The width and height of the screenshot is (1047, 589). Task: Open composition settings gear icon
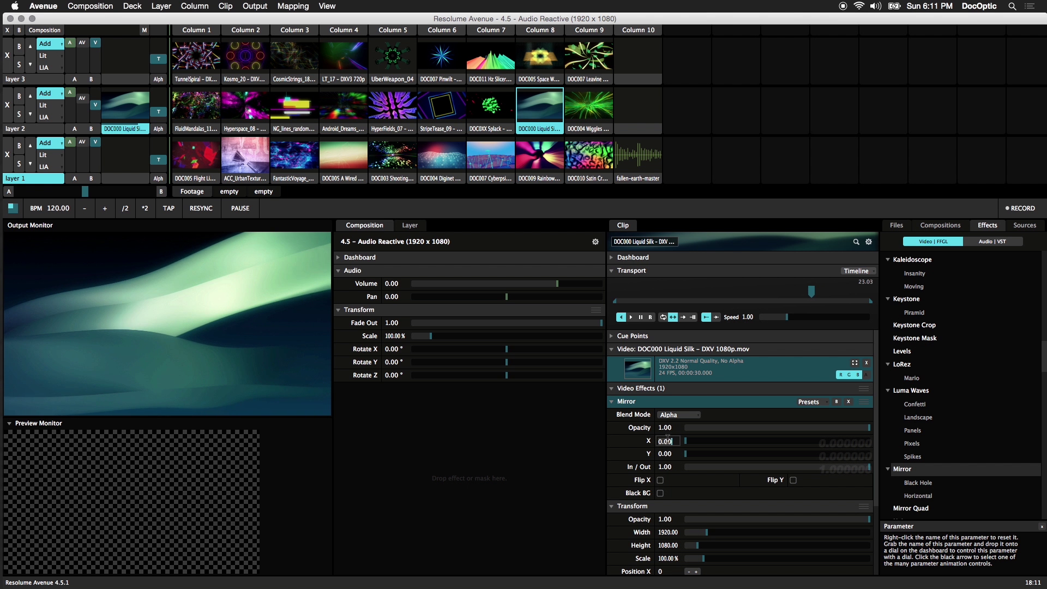pos(595,242)
